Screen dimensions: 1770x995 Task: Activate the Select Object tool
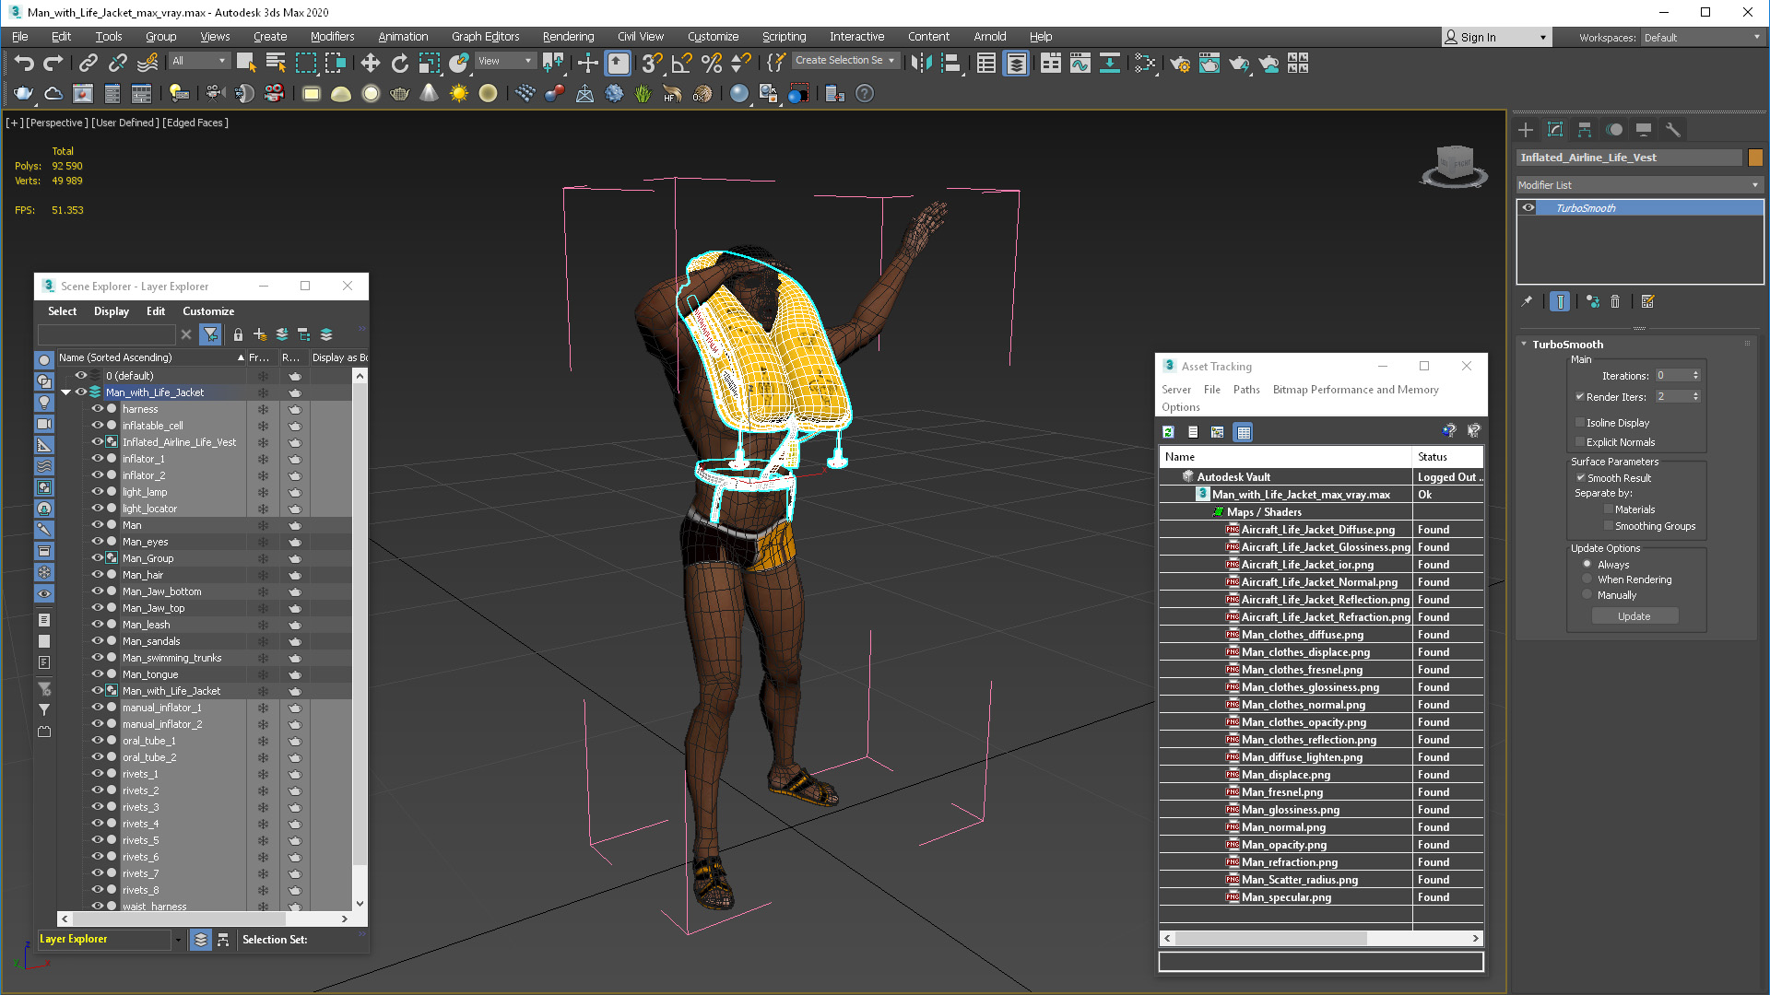click(x=245, y=63)
